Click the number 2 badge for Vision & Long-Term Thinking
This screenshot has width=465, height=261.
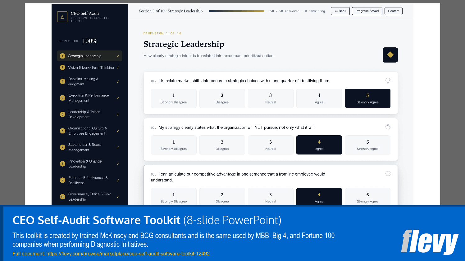[x=62, y=67]
